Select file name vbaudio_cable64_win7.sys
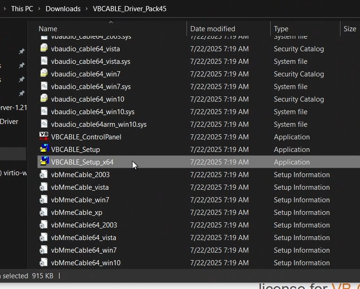The height and width of the screenshot is (289, 360). click(x=91, y=87)
